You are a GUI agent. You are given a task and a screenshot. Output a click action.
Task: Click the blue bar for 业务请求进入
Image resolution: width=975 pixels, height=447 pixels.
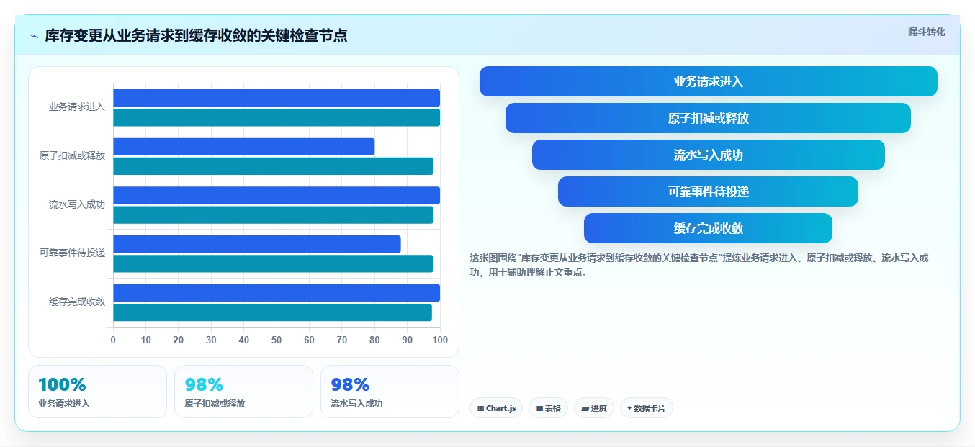pos(277,98)
